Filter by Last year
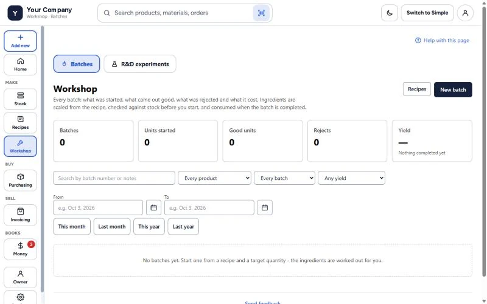Viewport: 487px width, 304px height. (x=183, y=226)
